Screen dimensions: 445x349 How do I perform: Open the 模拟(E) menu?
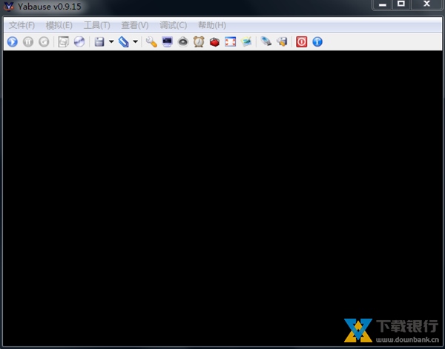tap(59, 25)
